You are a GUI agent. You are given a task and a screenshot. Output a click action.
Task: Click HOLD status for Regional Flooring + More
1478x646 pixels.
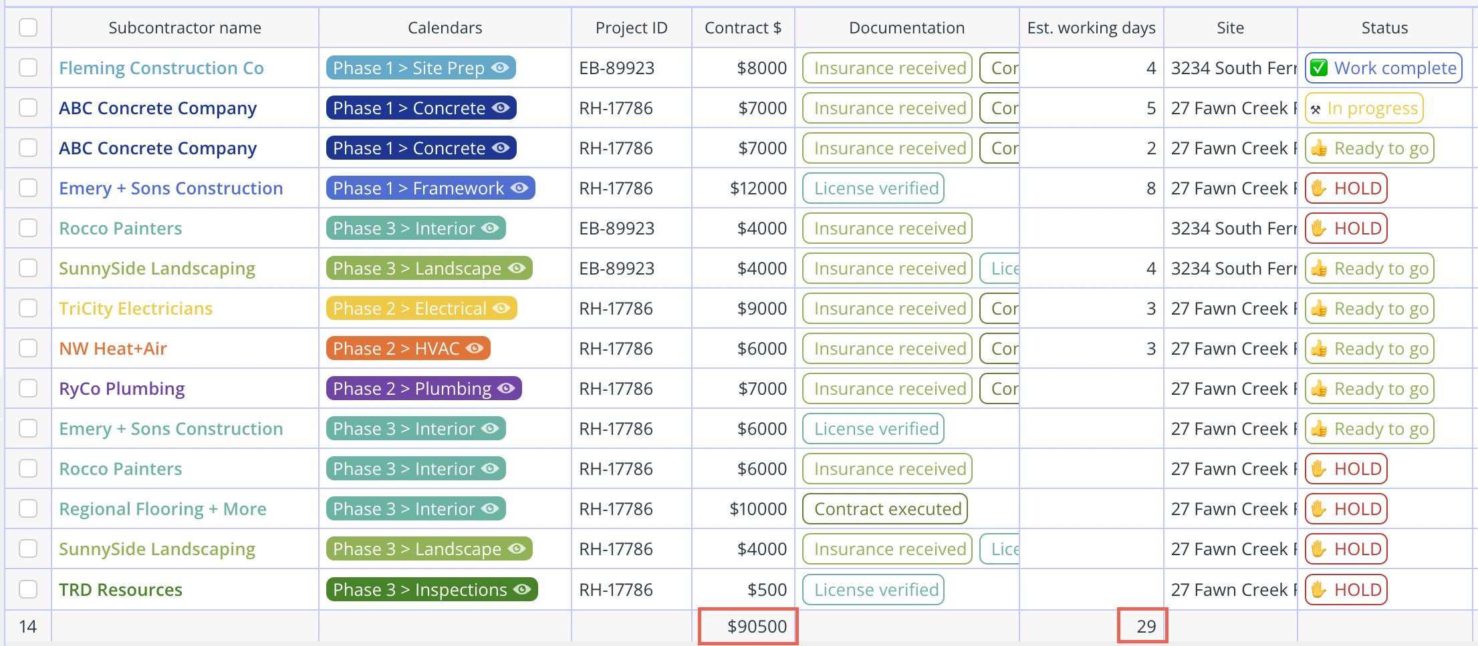coord(1346,509)
